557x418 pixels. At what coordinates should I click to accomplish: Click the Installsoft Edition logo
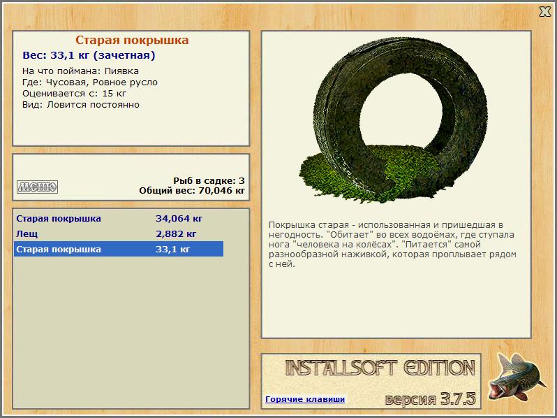coord(380,368)
